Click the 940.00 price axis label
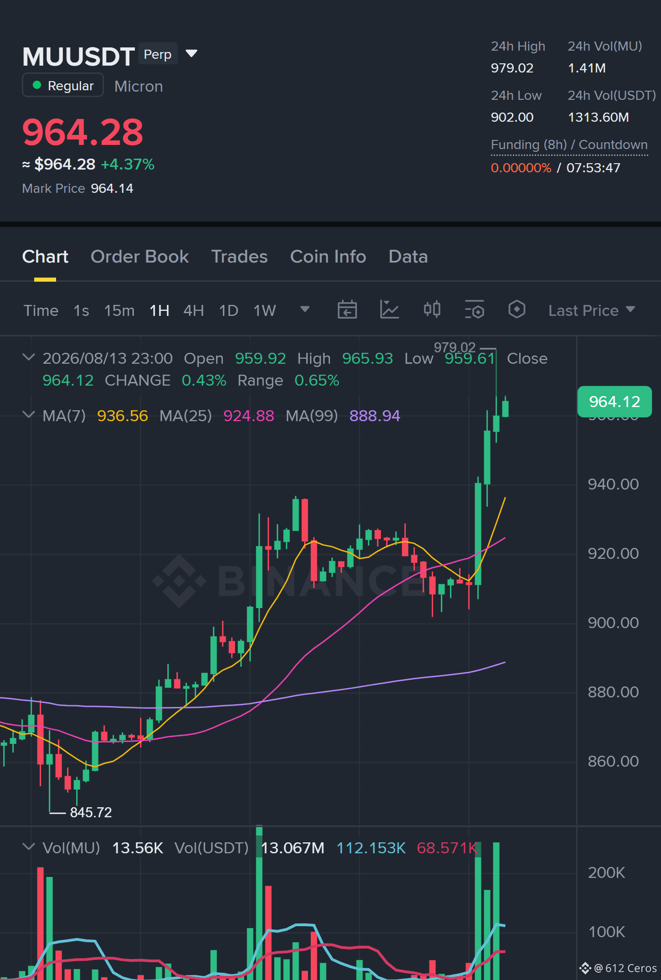This screenshot has width=661, height=980. (613, 484)
